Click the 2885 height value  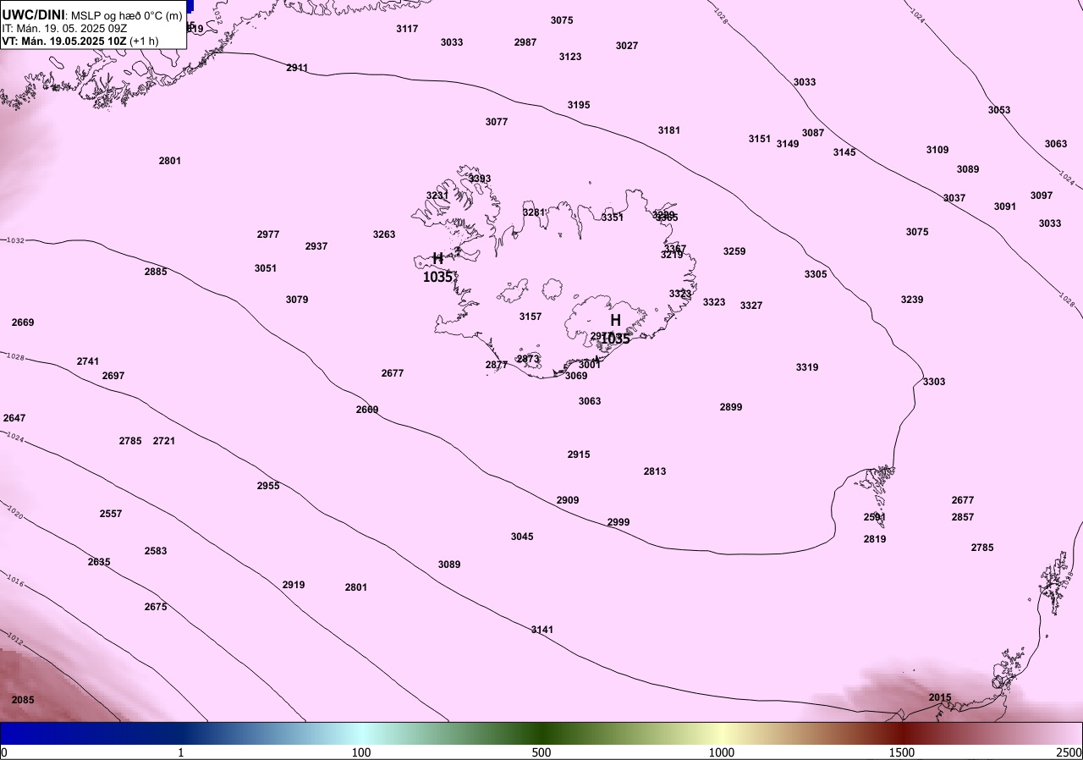pos(156,272)
